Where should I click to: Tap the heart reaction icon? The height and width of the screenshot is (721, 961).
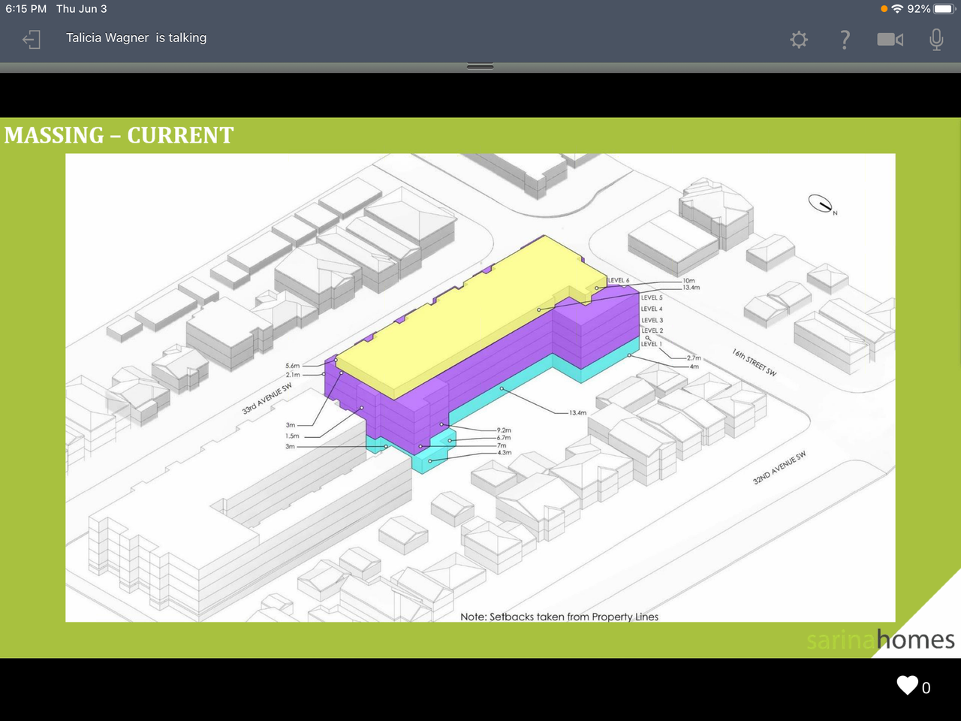point(908,685)
